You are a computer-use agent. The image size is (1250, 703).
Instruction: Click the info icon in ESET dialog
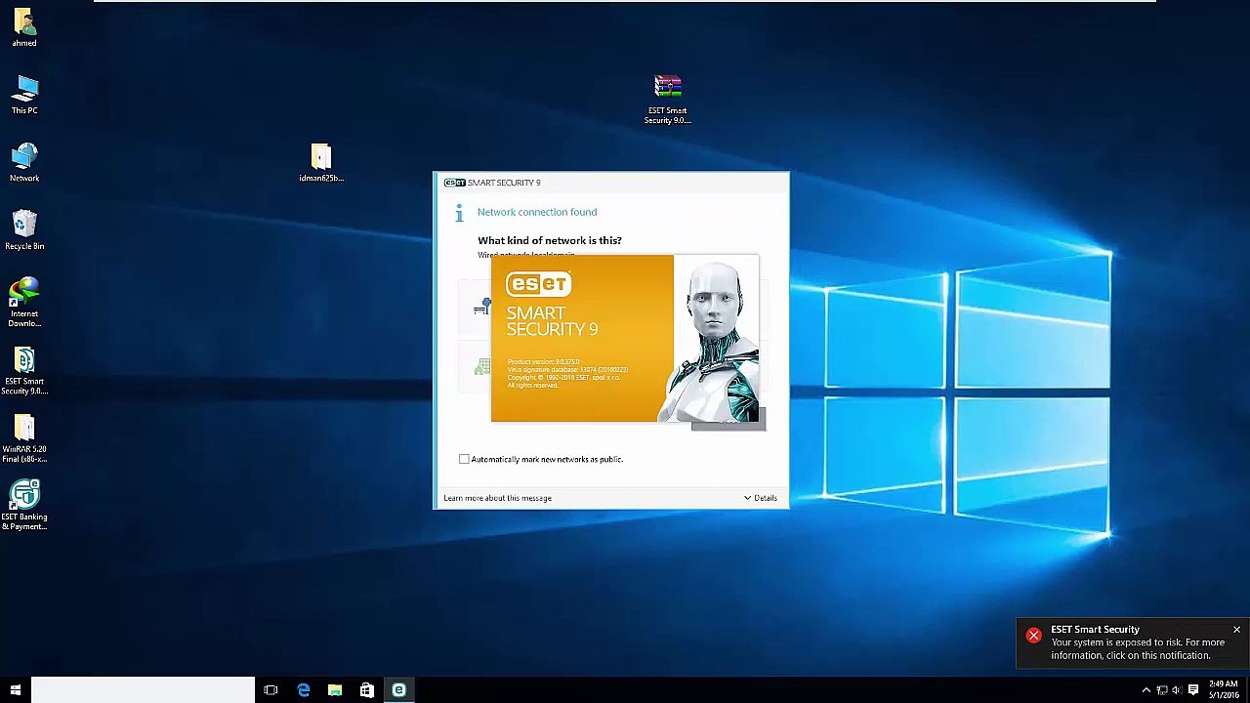click(459, 213)
